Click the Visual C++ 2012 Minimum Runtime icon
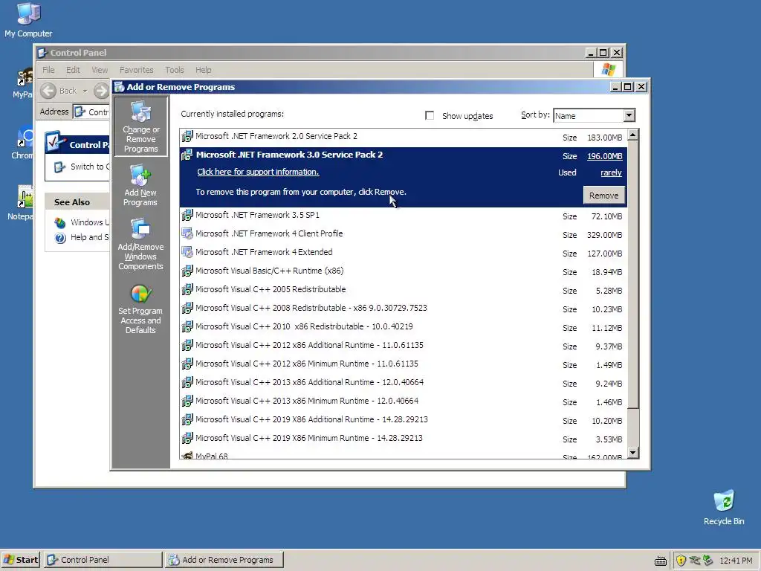Screen dimensions: 761x571 (x=187, y=364)
